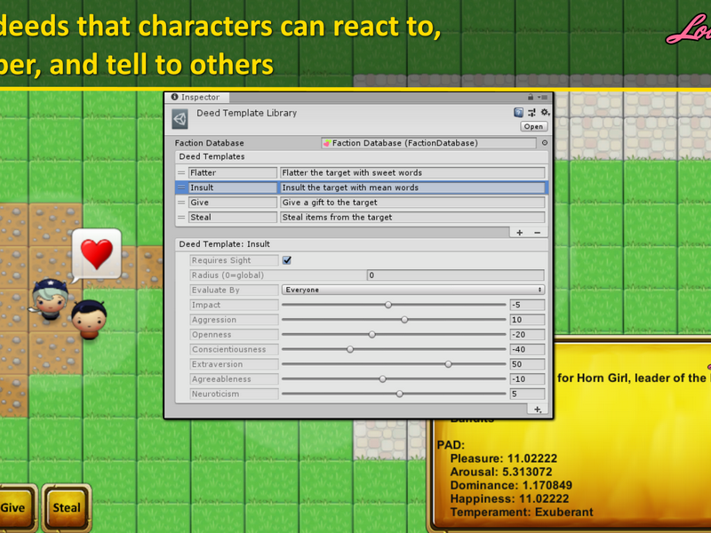Click the Conscientiousness slider handle
This screenshot has height=533, width=711.
coord(350,349)
